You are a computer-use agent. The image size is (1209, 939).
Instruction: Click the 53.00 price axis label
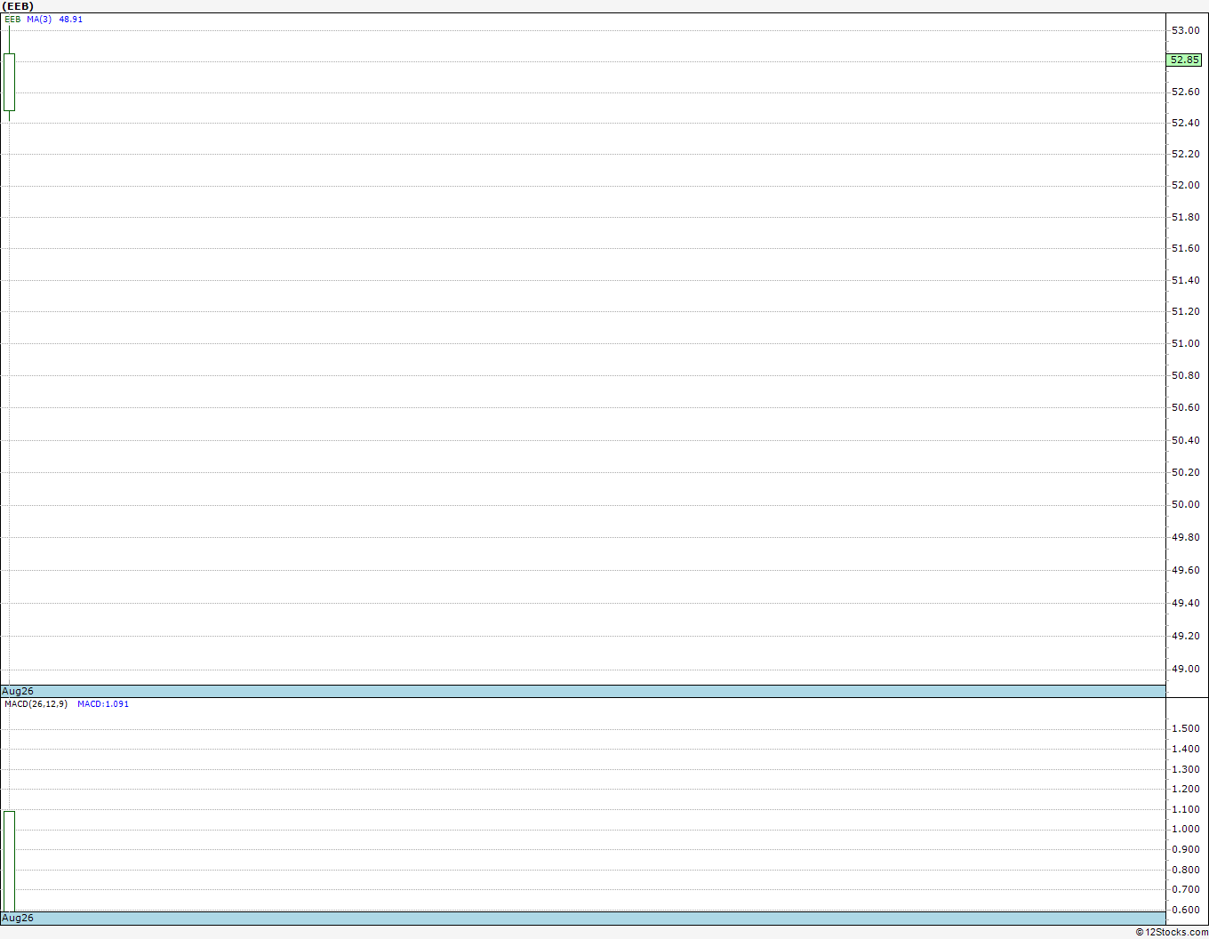coord(1185,30)
